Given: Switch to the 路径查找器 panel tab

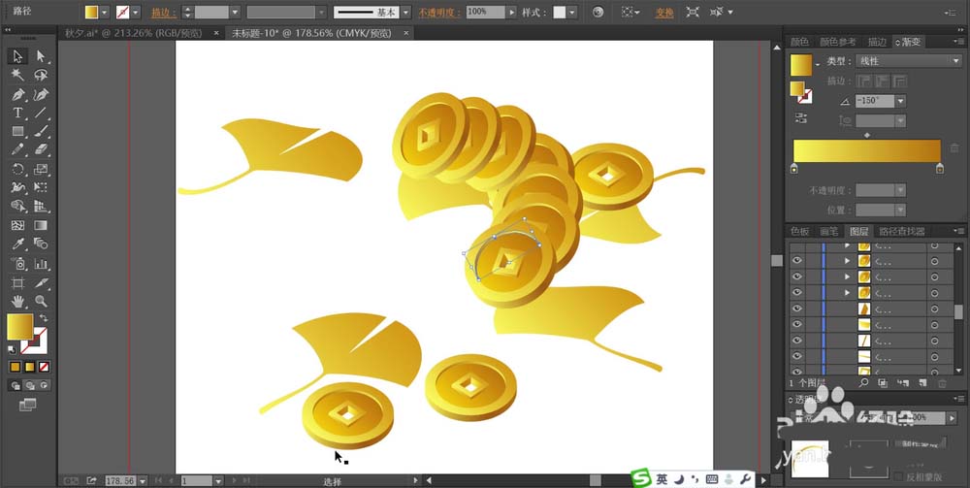Looking at the screenshot, I should coord(902,231).
